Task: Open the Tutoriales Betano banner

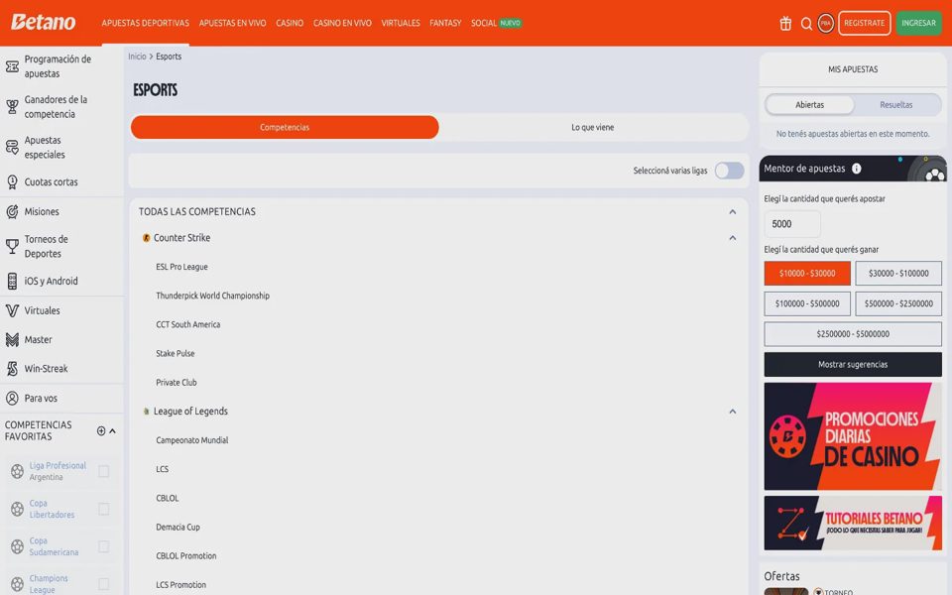Action: click(x=853, y=523)
